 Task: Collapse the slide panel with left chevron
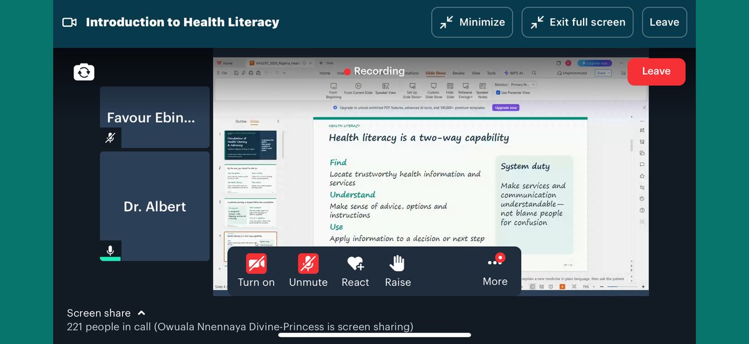pyautogui.click(x=278, y=122)
